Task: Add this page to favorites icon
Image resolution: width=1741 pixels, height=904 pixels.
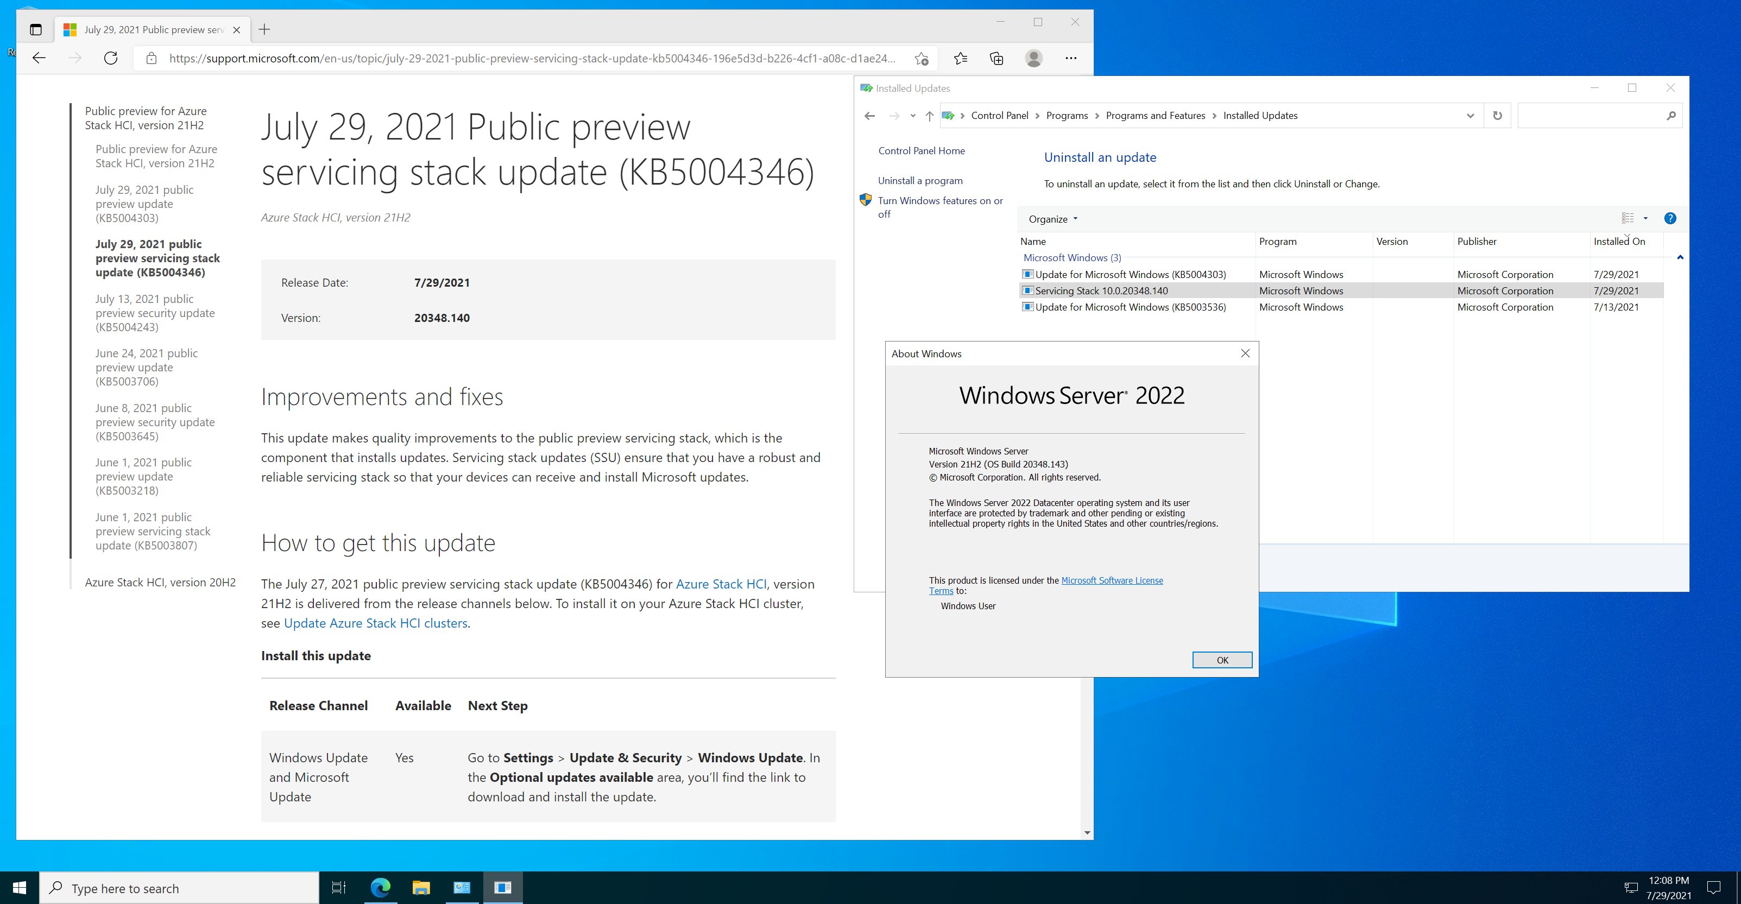Action: tap(921, 59)
